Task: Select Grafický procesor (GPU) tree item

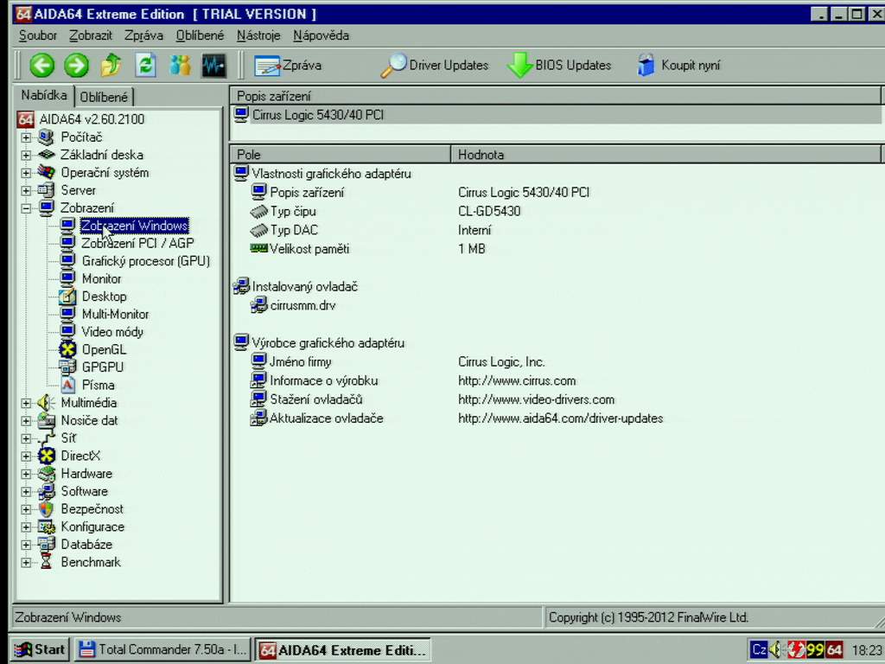Action: [145, 261]
